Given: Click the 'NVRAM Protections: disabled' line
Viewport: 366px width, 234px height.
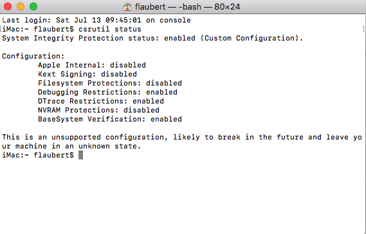Looking at the screenshot, I should (x=98, y=110).
